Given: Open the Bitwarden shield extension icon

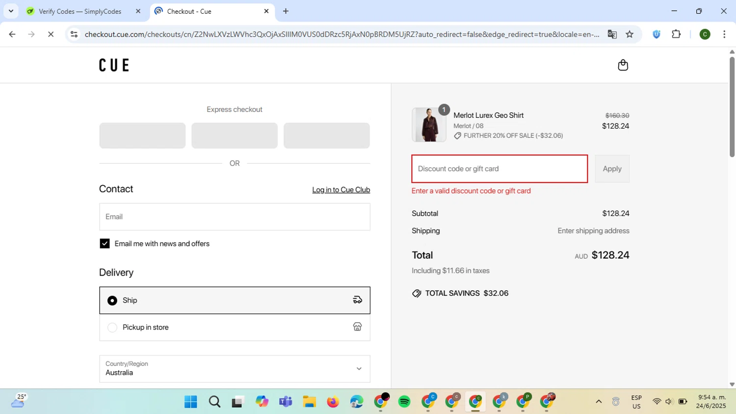Looking at the screenshot, I should point(657,34).
